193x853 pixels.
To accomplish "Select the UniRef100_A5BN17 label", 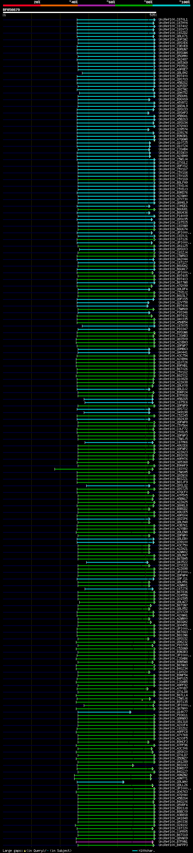I will tap(173, 499).
